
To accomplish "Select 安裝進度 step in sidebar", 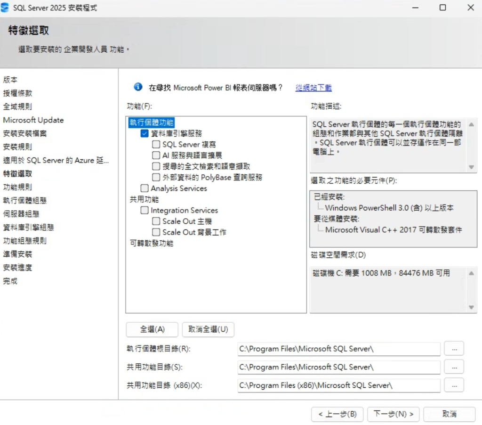I will point(17,268).
